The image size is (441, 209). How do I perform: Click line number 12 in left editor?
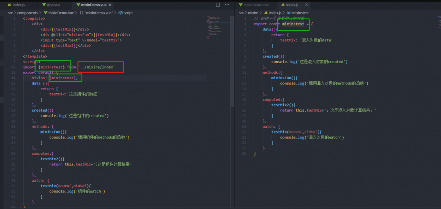tap(13, 78)
